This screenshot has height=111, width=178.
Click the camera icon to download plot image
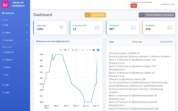(61, 50)
